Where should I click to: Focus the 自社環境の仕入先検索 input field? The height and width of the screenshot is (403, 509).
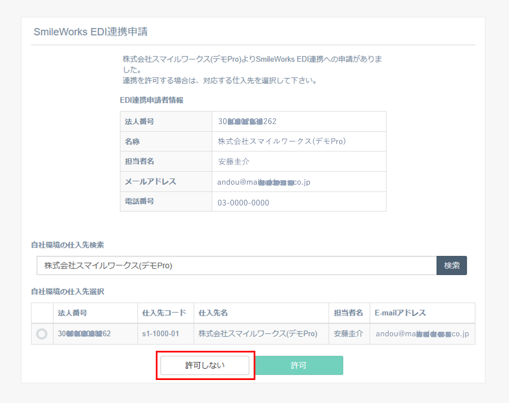(x=237, y=265)
